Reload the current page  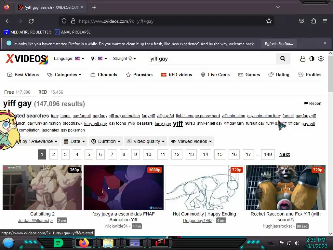click(31, 21)
